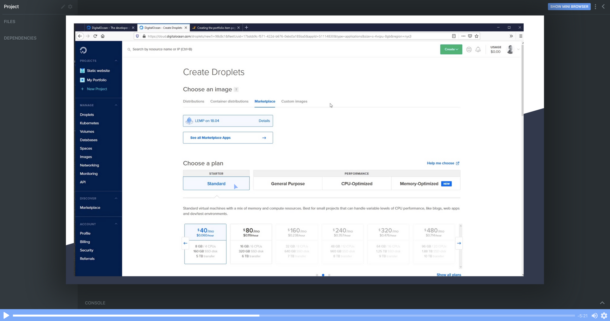Switch to the DigitalOcean developer cloud tab
This screenshot has width=610, height=321.
[x=110, y=28]
